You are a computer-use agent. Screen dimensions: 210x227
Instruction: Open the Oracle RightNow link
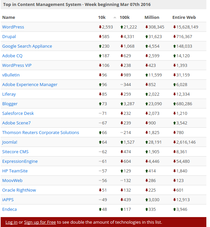point(19,190)
